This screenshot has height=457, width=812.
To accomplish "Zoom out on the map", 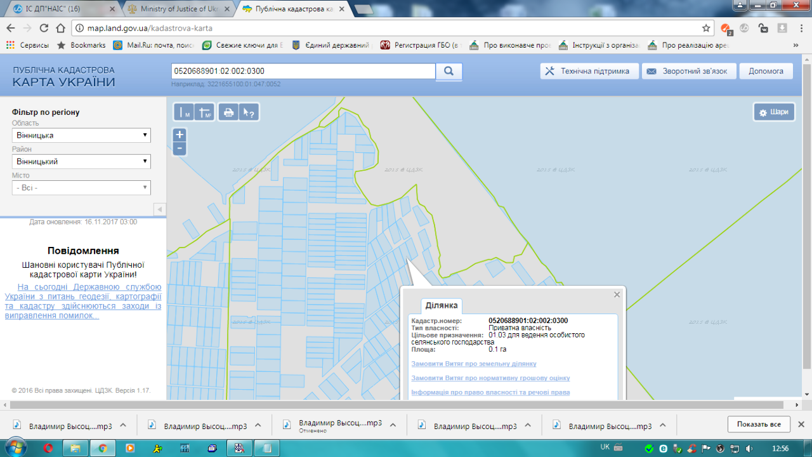I will [x=180, y=149].
